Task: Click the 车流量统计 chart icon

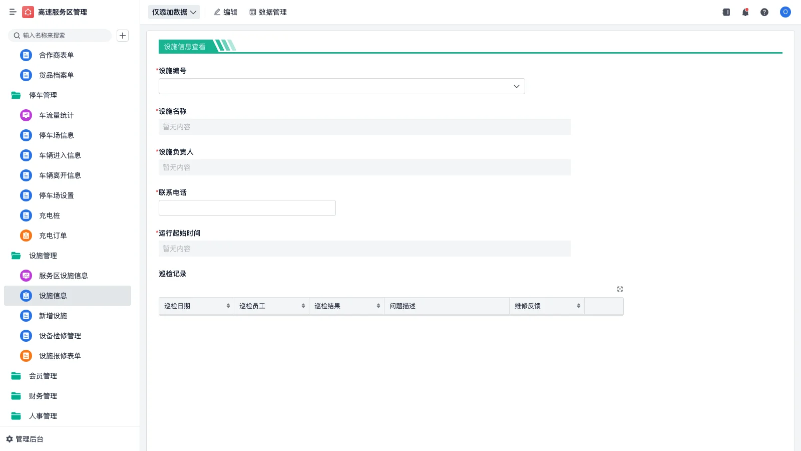Action: tap(26, 115)
